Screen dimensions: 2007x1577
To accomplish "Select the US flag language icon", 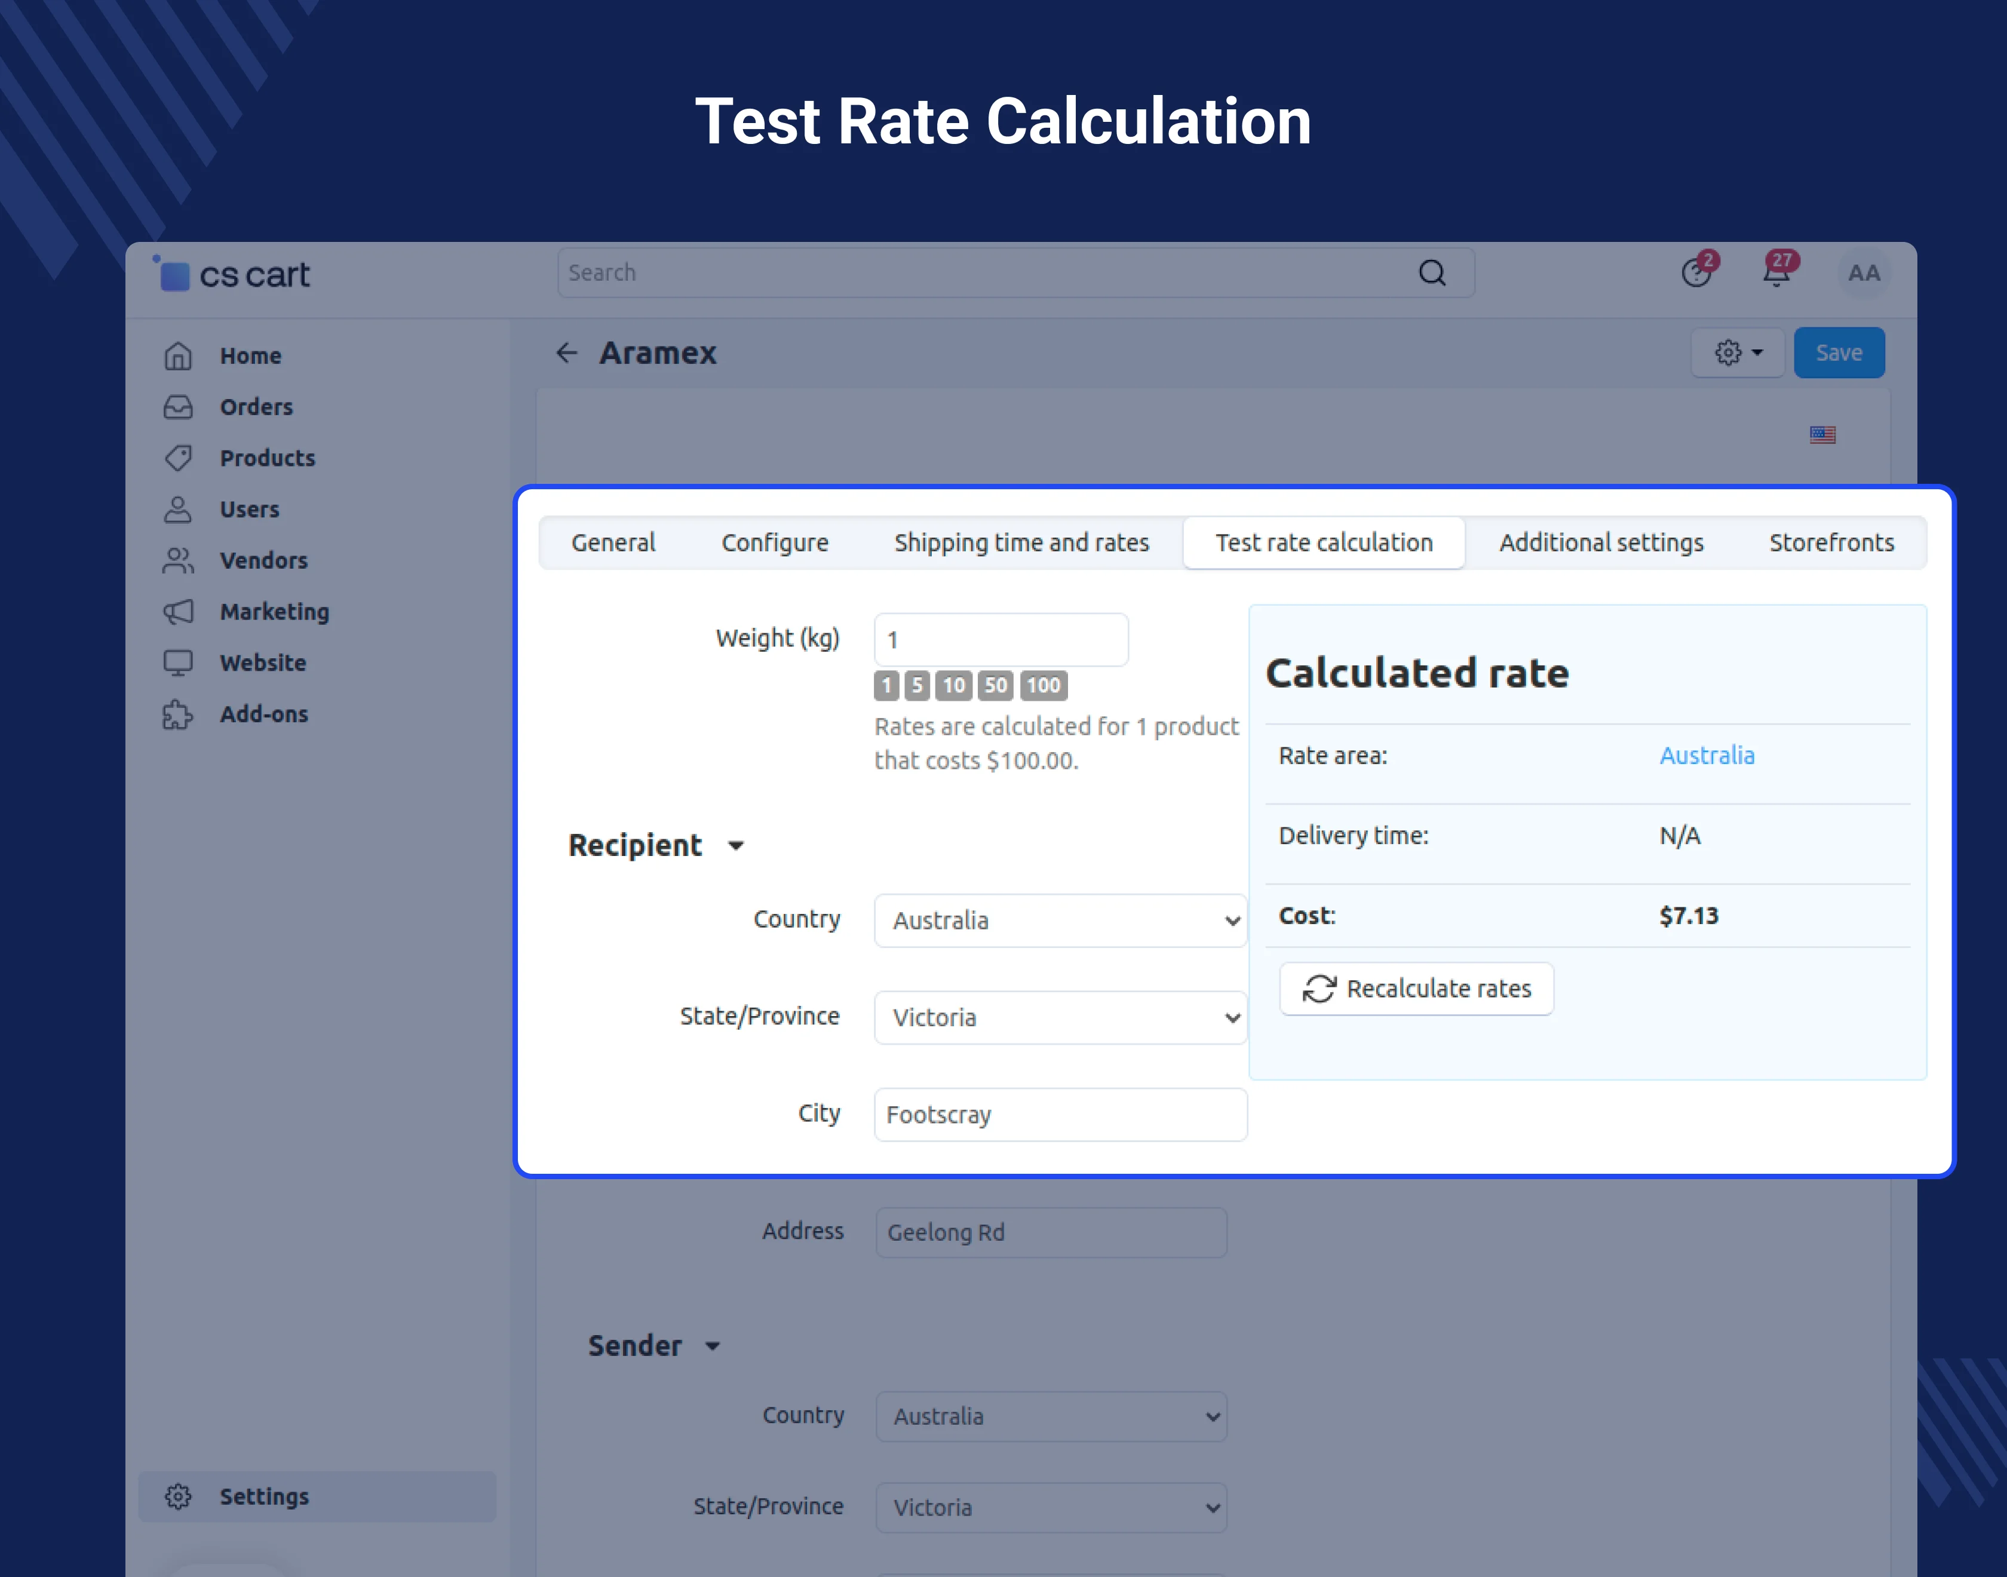I will 1822,435.
